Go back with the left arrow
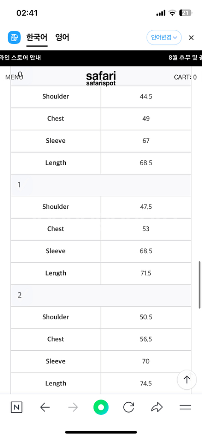This screenshot has height=438, width=202. click(x=45, y=407)
